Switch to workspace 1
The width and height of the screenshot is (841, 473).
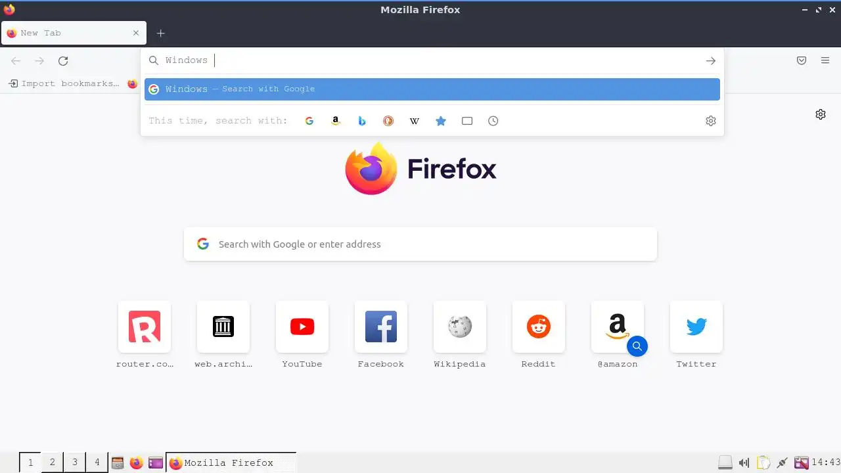30,462
